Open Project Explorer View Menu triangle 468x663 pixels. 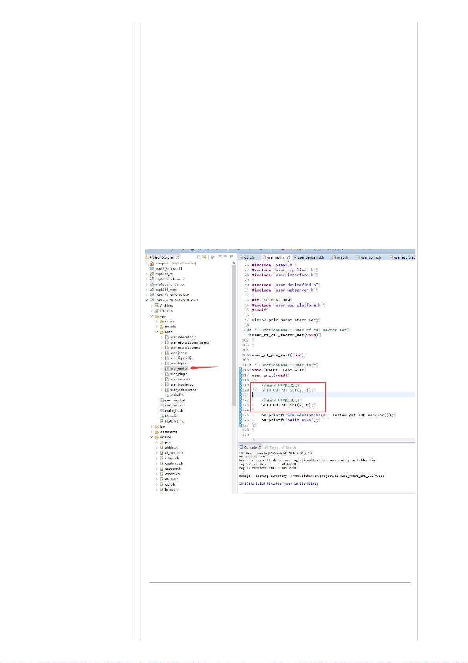(x=220, y=257)
